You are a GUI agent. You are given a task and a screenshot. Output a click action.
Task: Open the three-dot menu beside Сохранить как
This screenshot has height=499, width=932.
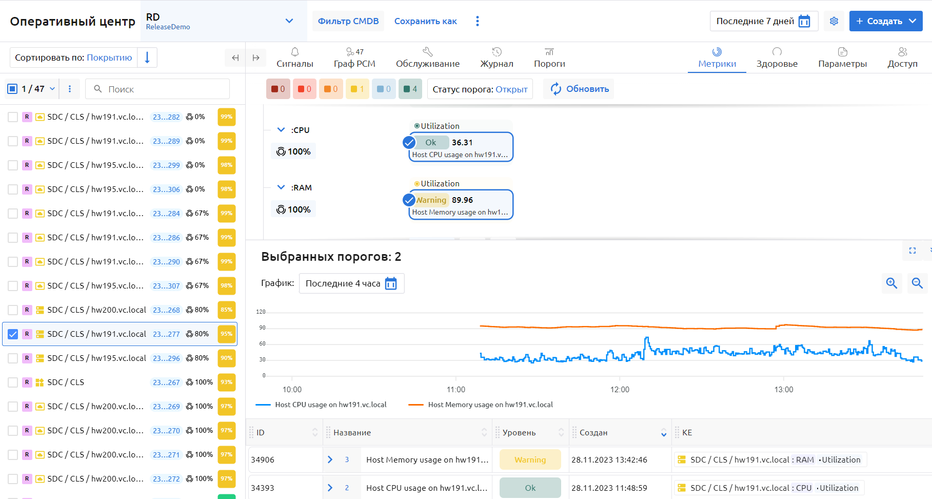tap(477, 21)
